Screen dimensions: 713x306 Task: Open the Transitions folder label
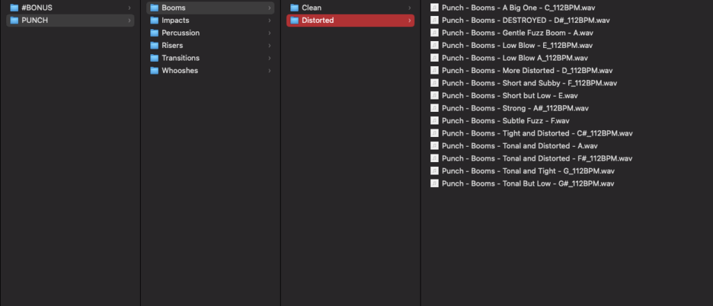tap(180, 58)
